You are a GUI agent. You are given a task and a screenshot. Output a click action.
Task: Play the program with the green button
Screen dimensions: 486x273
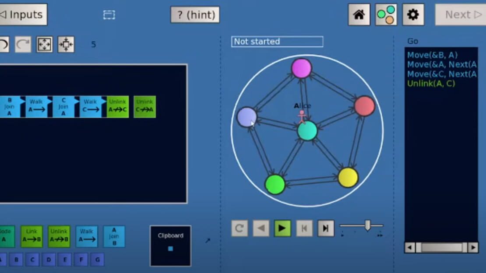(282, 228)
